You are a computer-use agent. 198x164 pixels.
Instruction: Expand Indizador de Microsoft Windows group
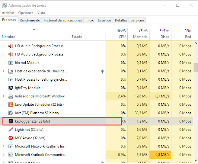tap(3, 96)
